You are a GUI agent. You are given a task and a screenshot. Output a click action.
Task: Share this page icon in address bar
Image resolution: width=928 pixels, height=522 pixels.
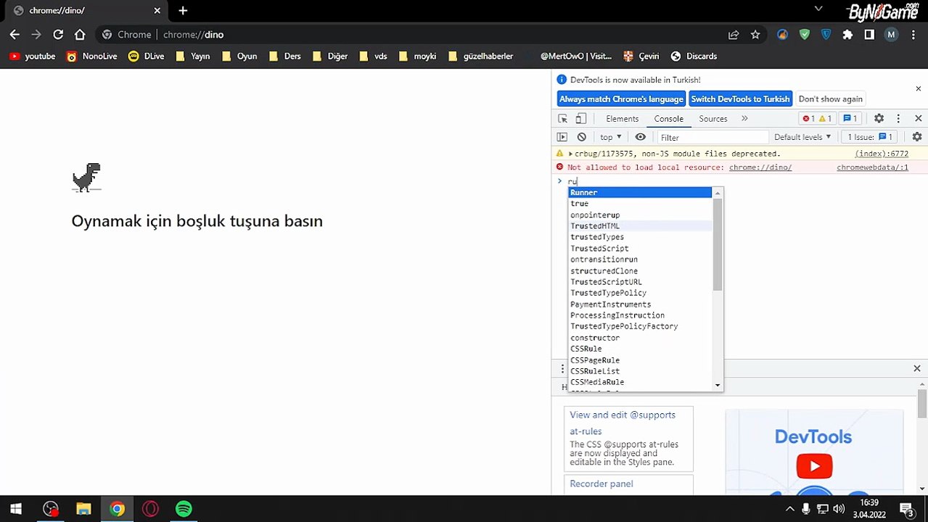(734, 34)
